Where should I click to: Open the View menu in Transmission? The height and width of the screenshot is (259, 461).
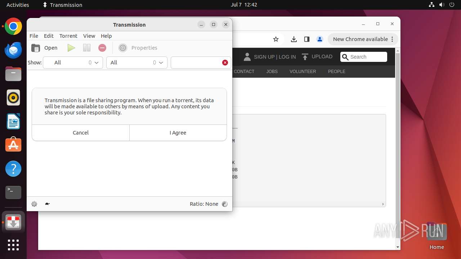[89, 36]
